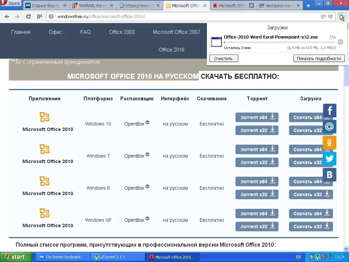The width and height of the screenshot is (349, 262).
Task: Open a new tab with plus button
Action: pyautogui.click(x=308, y=5)
